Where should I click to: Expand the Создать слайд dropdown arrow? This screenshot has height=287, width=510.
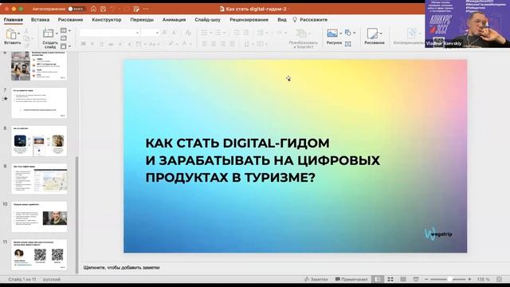click(x=57, y=33)
